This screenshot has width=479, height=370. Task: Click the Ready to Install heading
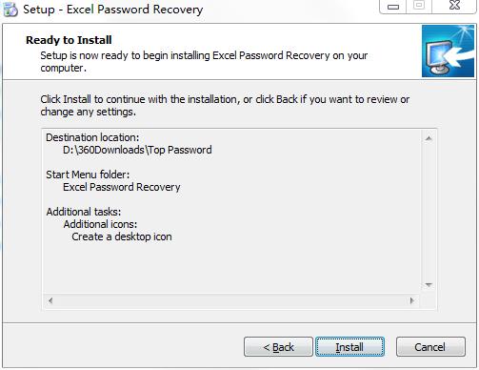point(69,40)
